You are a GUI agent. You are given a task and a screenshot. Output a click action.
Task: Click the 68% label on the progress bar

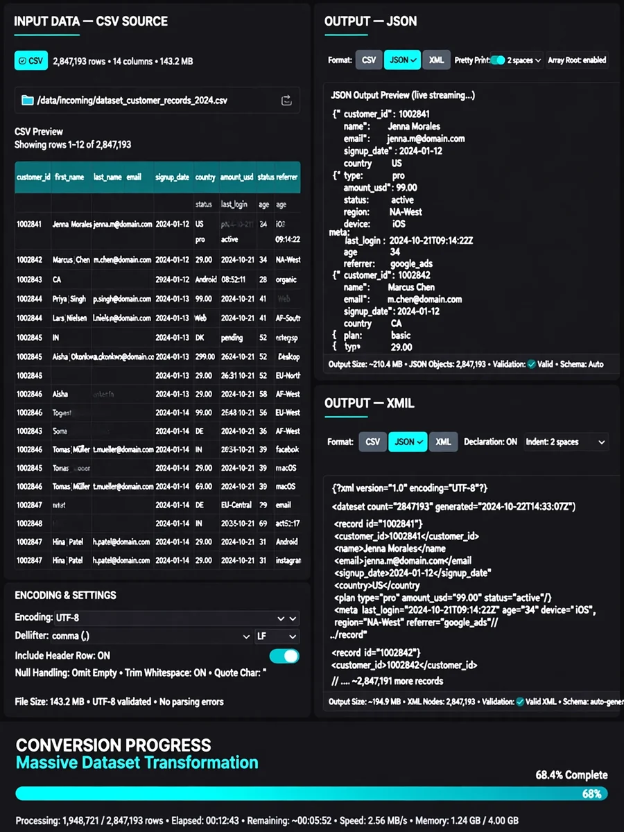591,794
